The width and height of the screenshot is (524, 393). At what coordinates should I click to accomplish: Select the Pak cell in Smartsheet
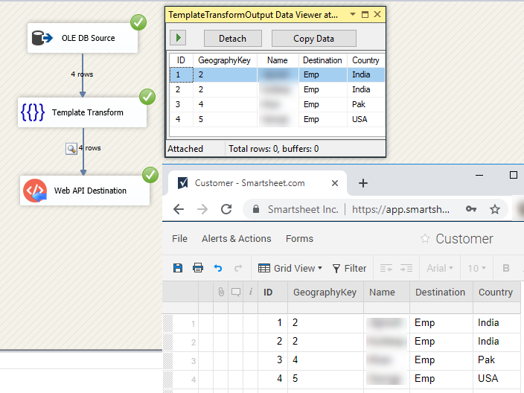tap(496, 360)
